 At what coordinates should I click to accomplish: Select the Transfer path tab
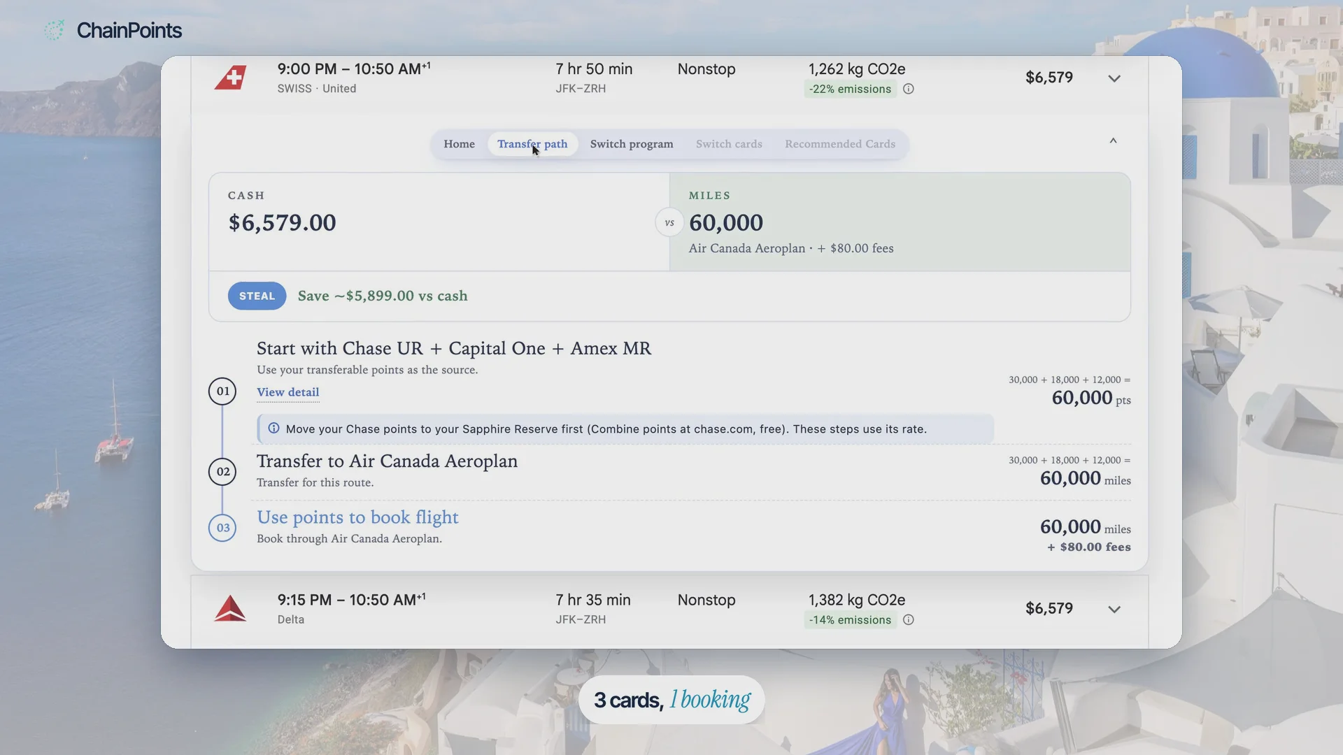coord(532,144)
